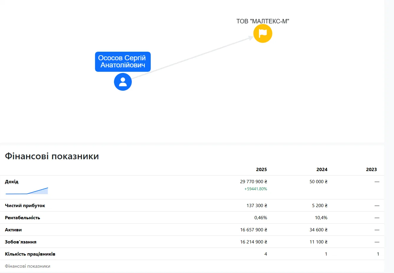This screenshot has width=394, height=273.
Task: Click the income trend sparkline chart
Action: [x=27, y=191]
